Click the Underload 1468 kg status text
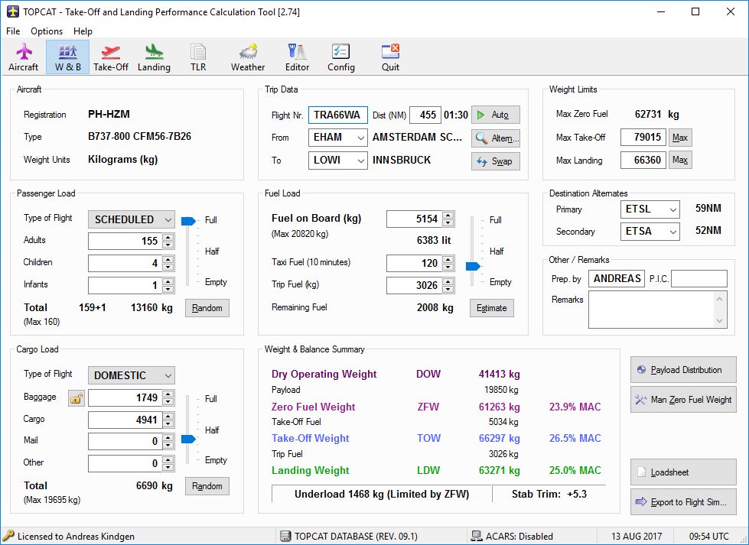Screen dimensions: 749x545 point(382,494)
